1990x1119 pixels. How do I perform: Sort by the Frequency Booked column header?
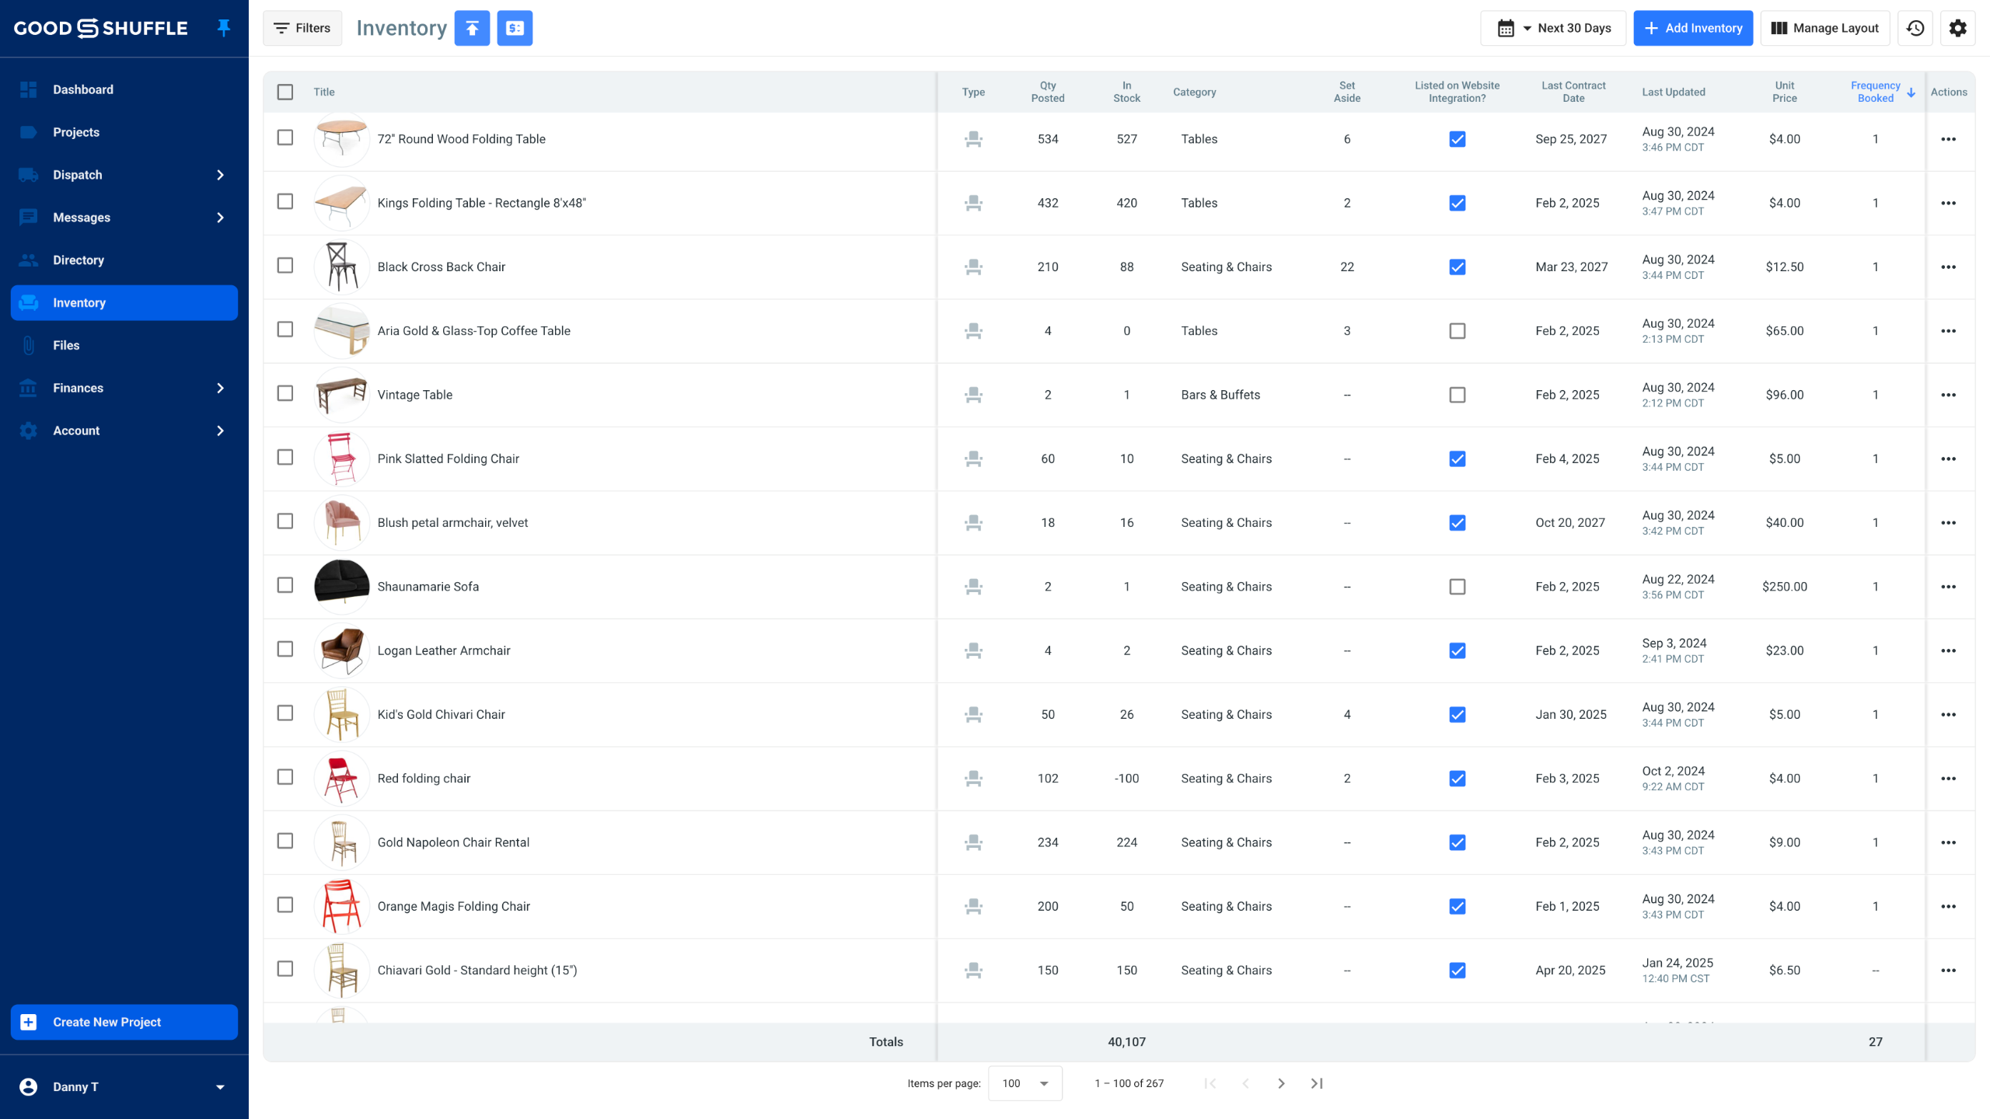[1875, 92]
